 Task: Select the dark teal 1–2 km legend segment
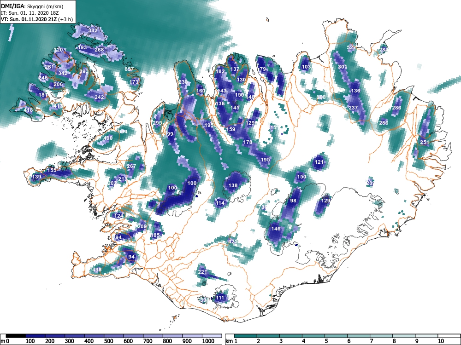pyautogui.click(x=246, y=335)
